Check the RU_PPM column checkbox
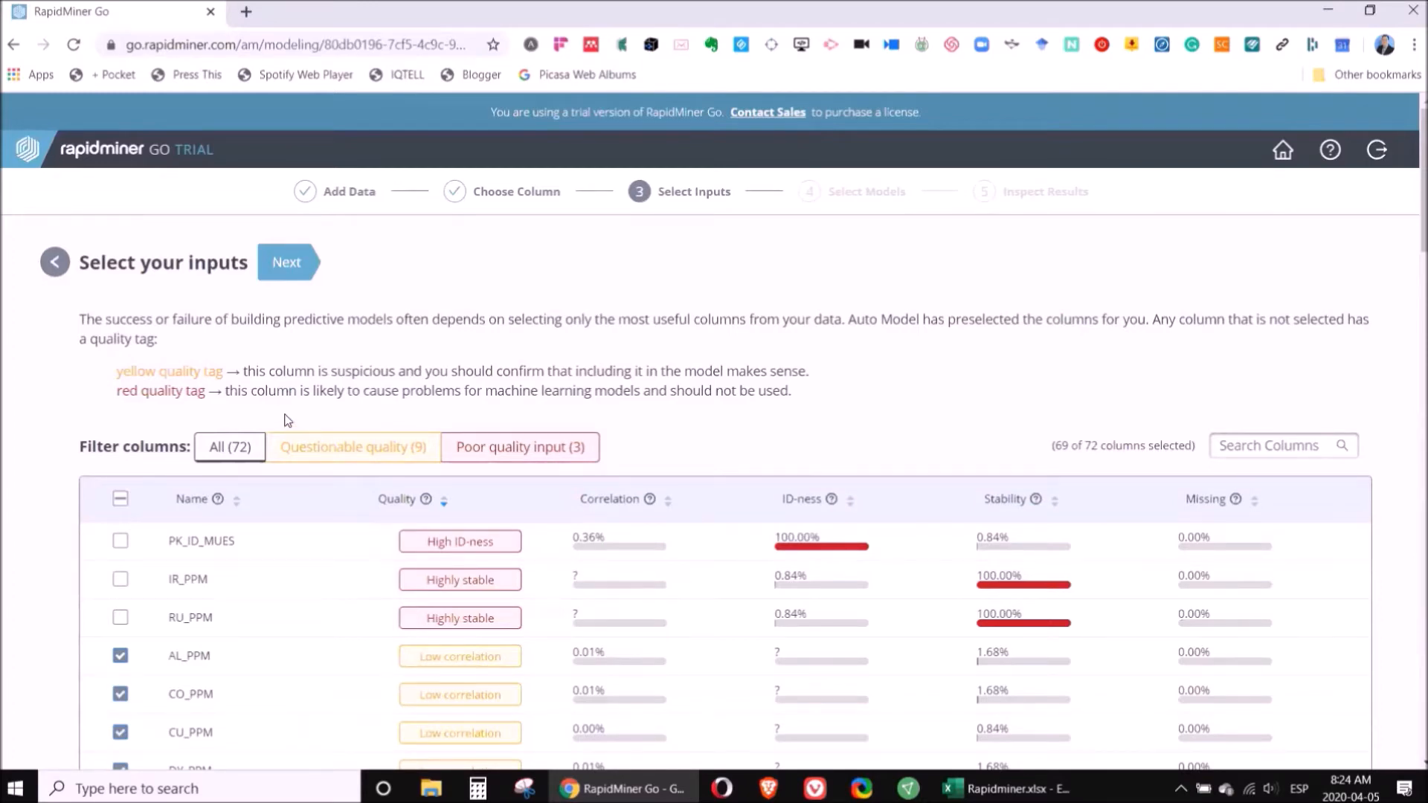Image resolution: width=1428 pixels, height=803 pixels. (120, 617)
